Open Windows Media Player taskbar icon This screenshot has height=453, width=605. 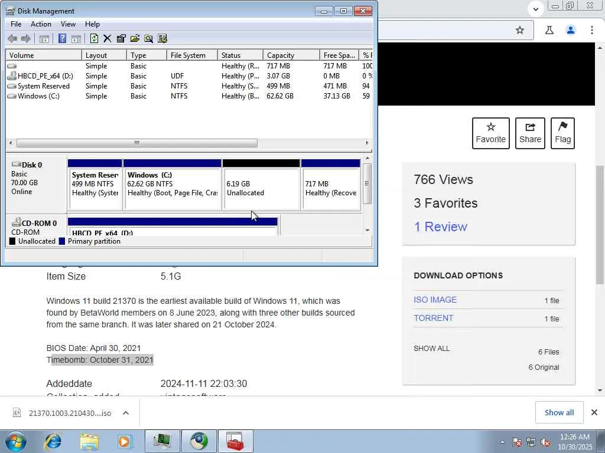tap(124, 441)
